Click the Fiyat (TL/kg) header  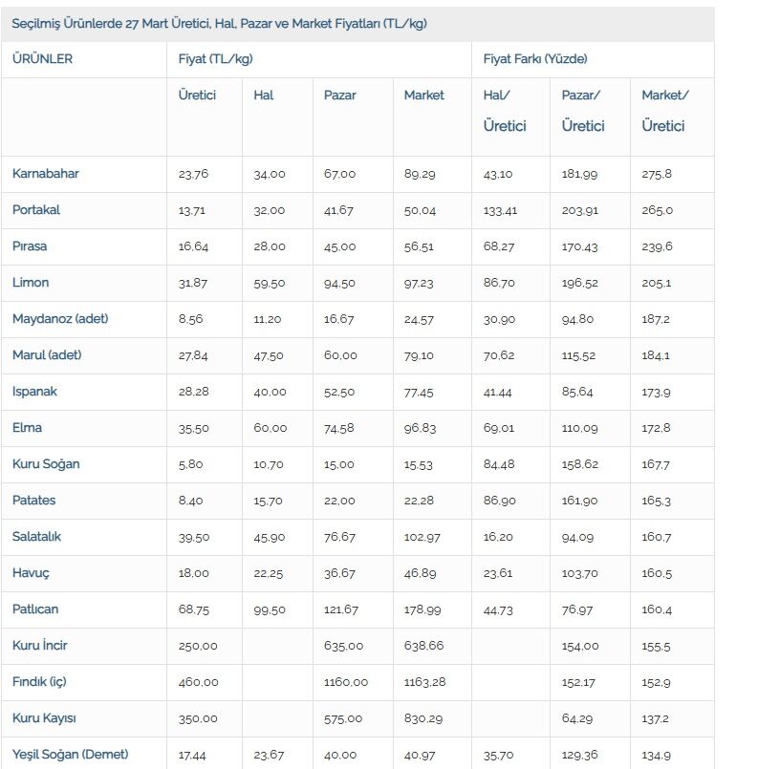click(215, 59)
